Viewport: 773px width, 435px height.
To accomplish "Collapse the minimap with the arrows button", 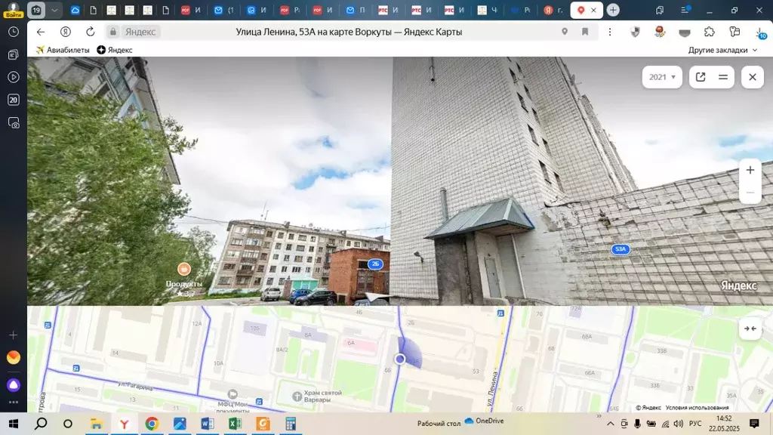I will pos(750,329).
